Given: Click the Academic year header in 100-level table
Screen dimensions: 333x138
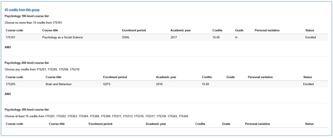Looking at the screenshot, I should coord(181,30).
